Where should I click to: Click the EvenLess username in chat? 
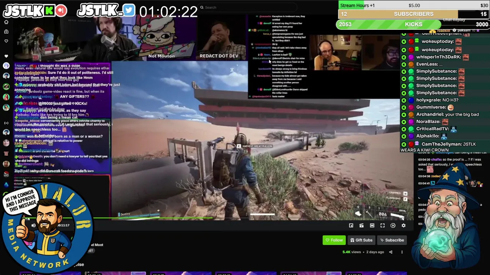point(426,64)
